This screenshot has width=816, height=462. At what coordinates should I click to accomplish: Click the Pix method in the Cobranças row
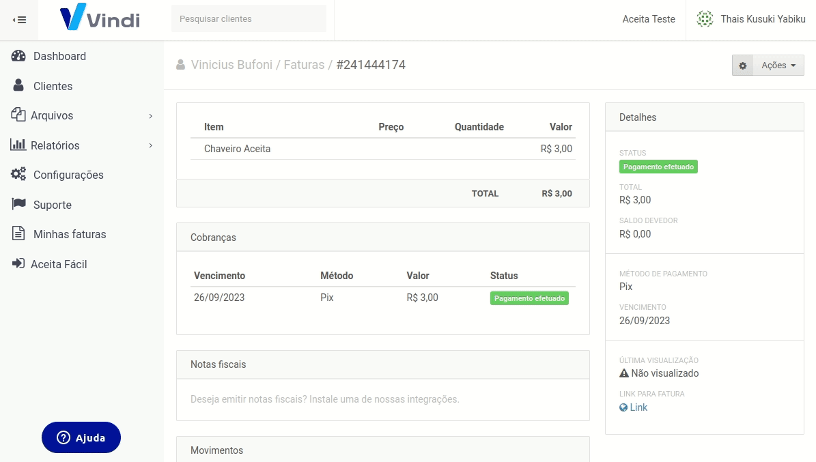[x=327, y=298]
